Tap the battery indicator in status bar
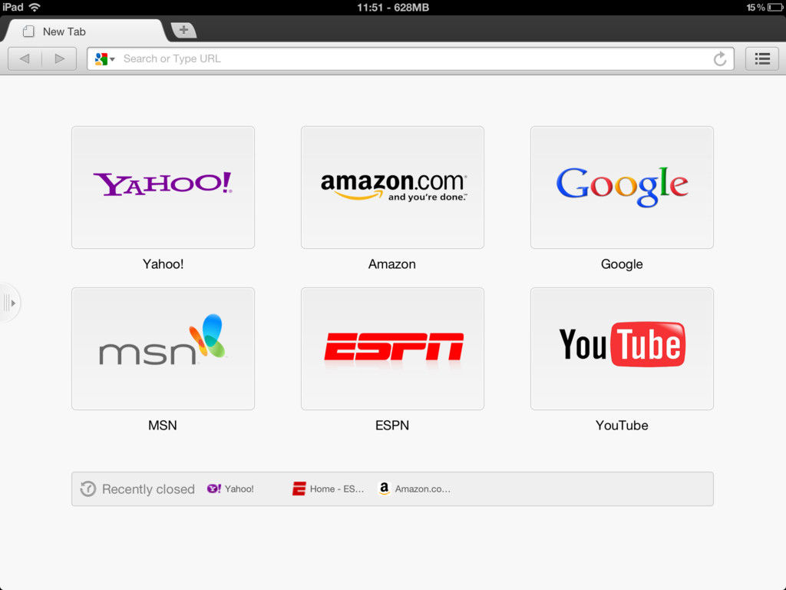 pyautogui.click(x=775, y=8)
